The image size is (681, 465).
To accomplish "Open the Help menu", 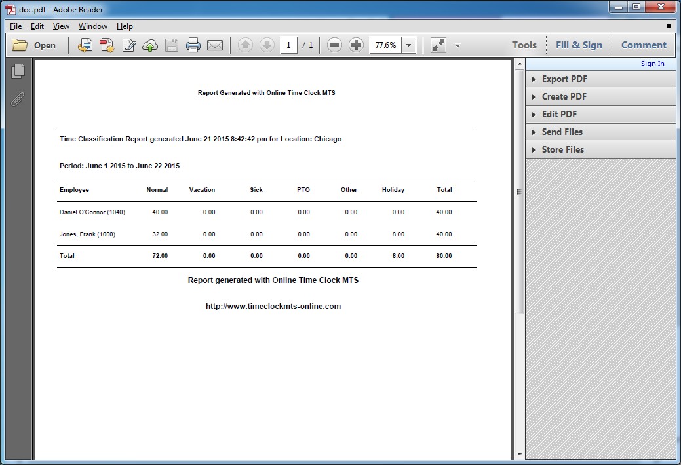I will click(125, 26).
